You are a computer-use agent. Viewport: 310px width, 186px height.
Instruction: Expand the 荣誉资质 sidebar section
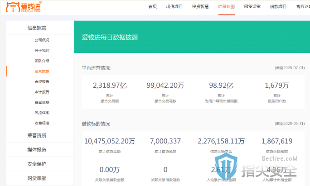pos(37,135)
